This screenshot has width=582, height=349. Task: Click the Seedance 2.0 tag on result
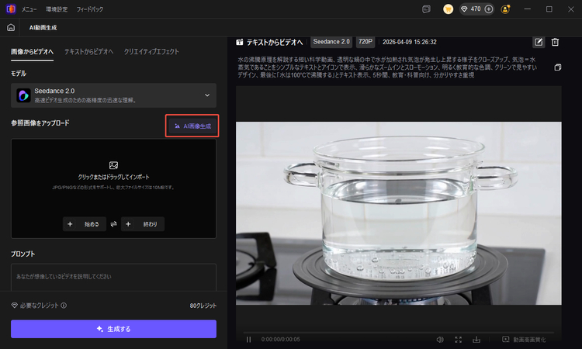pyautogui.click(x=331, y=42)
